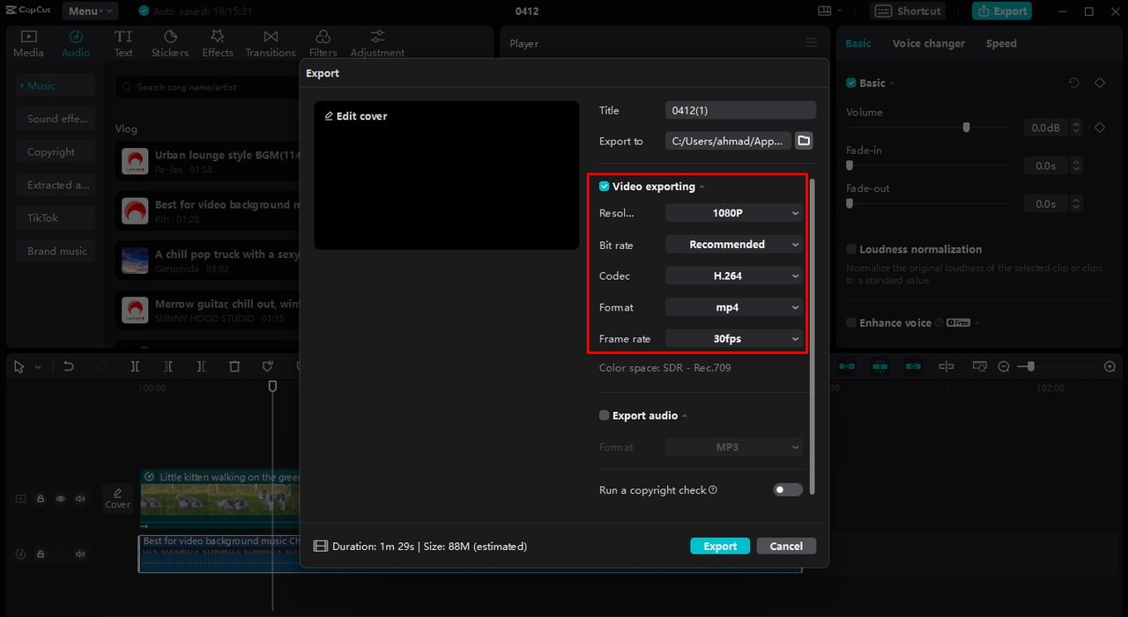Uncheck the Basic section checkbox
Image resolution: width=1128 pixels, height=617 pixels.
pyautogui.click(x=851, y=83)
